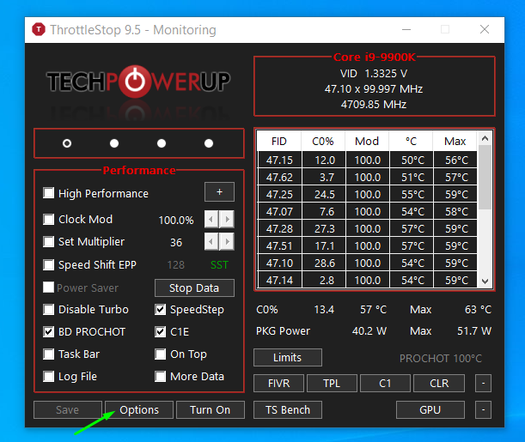
Task: Click C0% cell 28.6
Action: [x=324, y=263]
